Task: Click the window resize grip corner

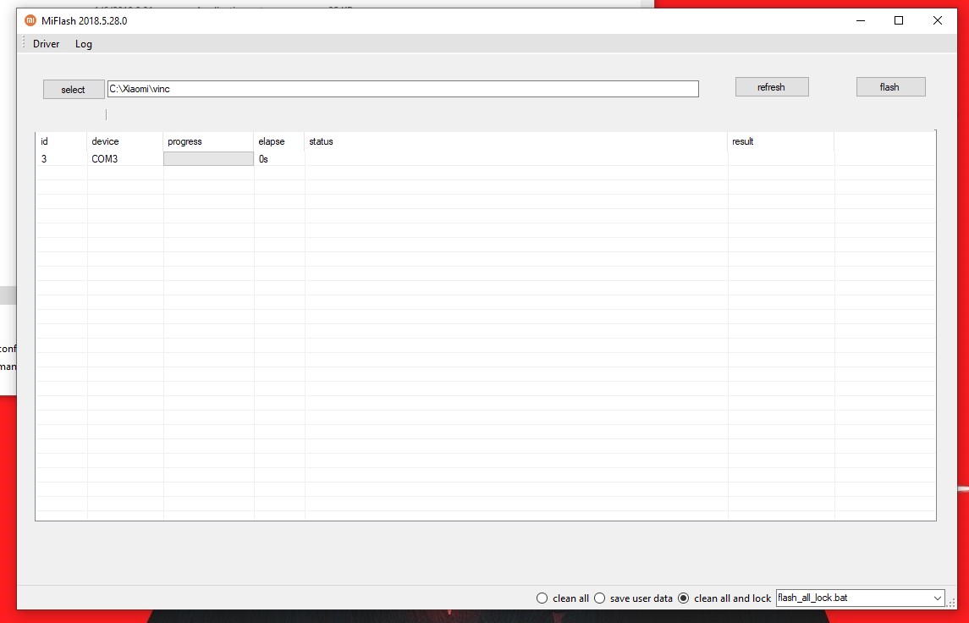Action: click(x=952, y=604)
